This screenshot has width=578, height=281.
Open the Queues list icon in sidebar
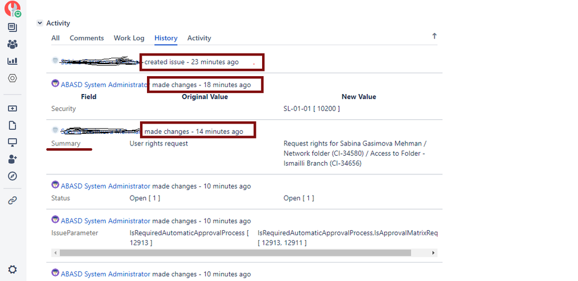13,27
